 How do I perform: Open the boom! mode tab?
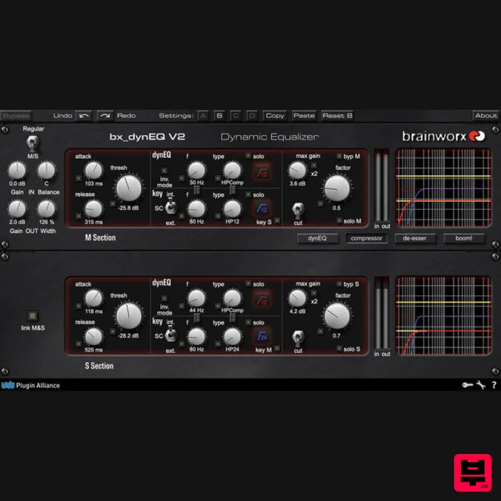point(463,239)
